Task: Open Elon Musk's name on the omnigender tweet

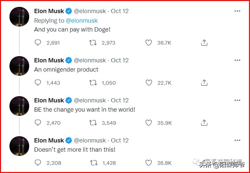Action: (x=49, y=60)
